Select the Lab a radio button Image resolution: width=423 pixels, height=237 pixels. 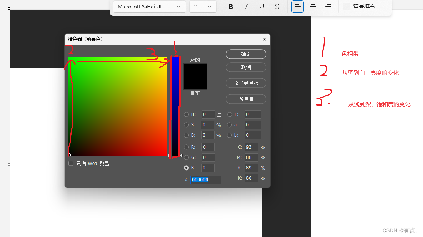(229, 125)
